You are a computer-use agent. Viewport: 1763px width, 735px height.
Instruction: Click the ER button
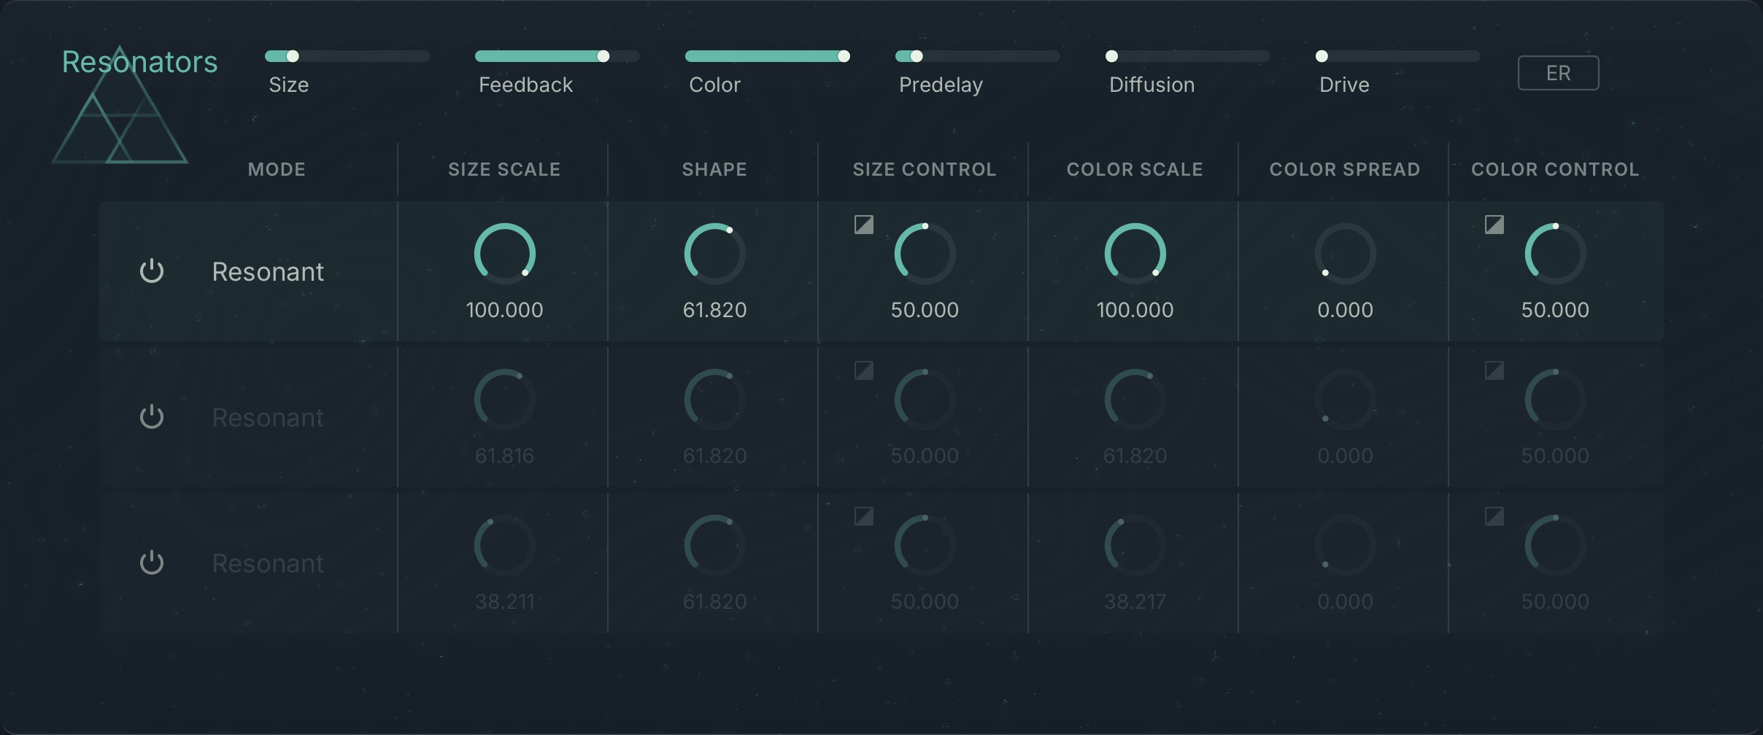[1557, 72]
